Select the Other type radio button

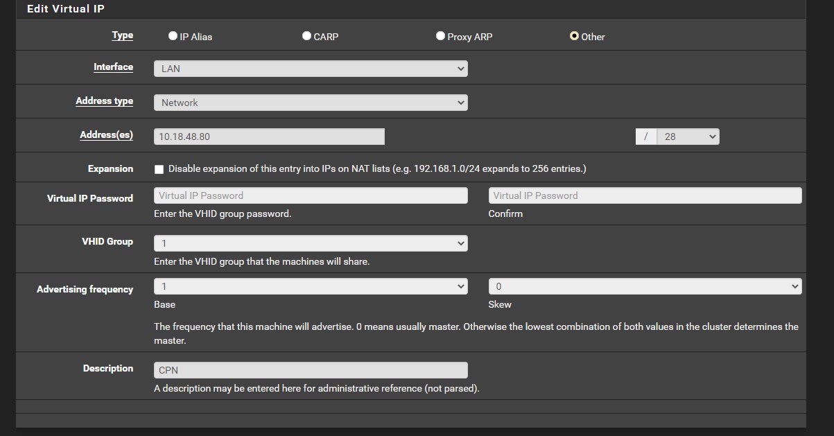point(574,36)
